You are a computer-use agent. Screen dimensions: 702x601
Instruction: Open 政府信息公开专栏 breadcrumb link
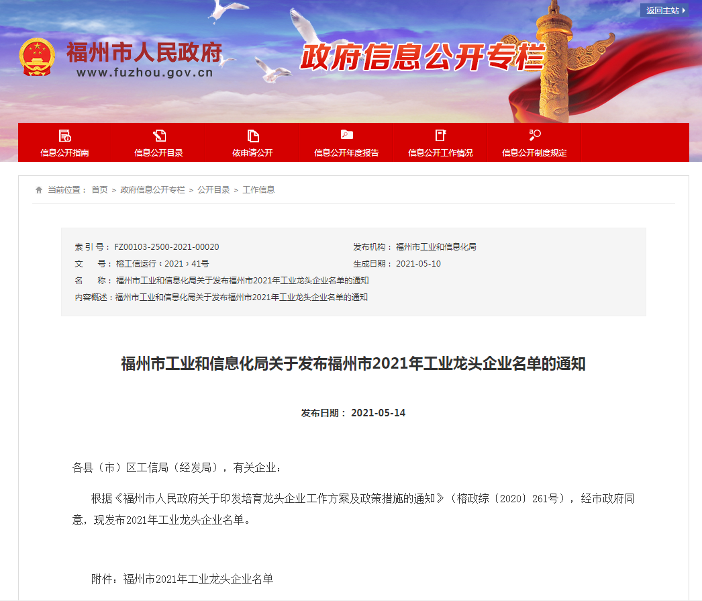point(152,190)
